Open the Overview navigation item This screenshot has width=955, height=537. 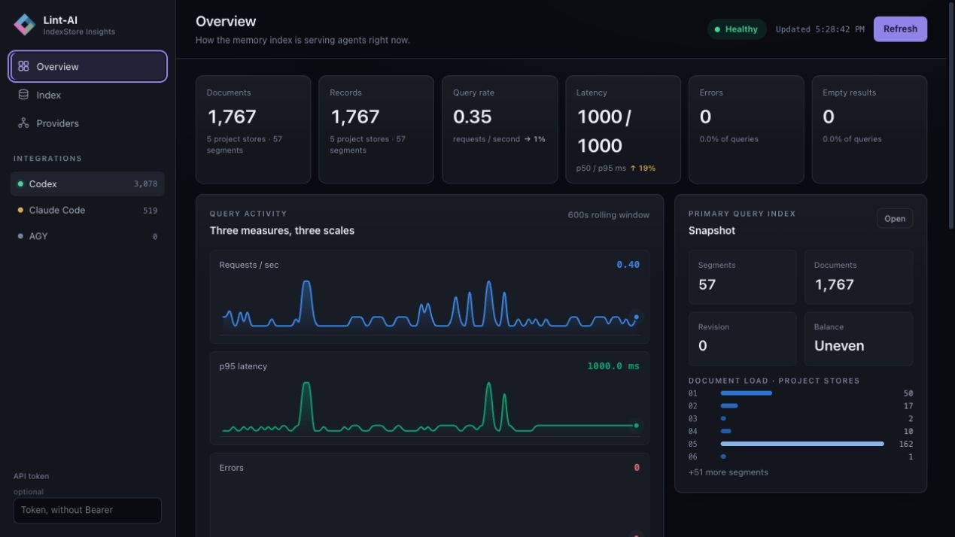[88, 66]
